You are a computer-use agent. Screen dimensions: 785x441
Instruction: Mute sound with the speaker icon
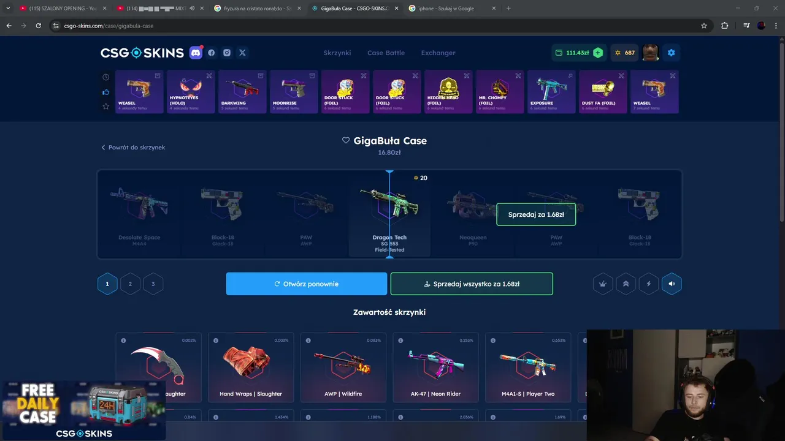[672, 284]
